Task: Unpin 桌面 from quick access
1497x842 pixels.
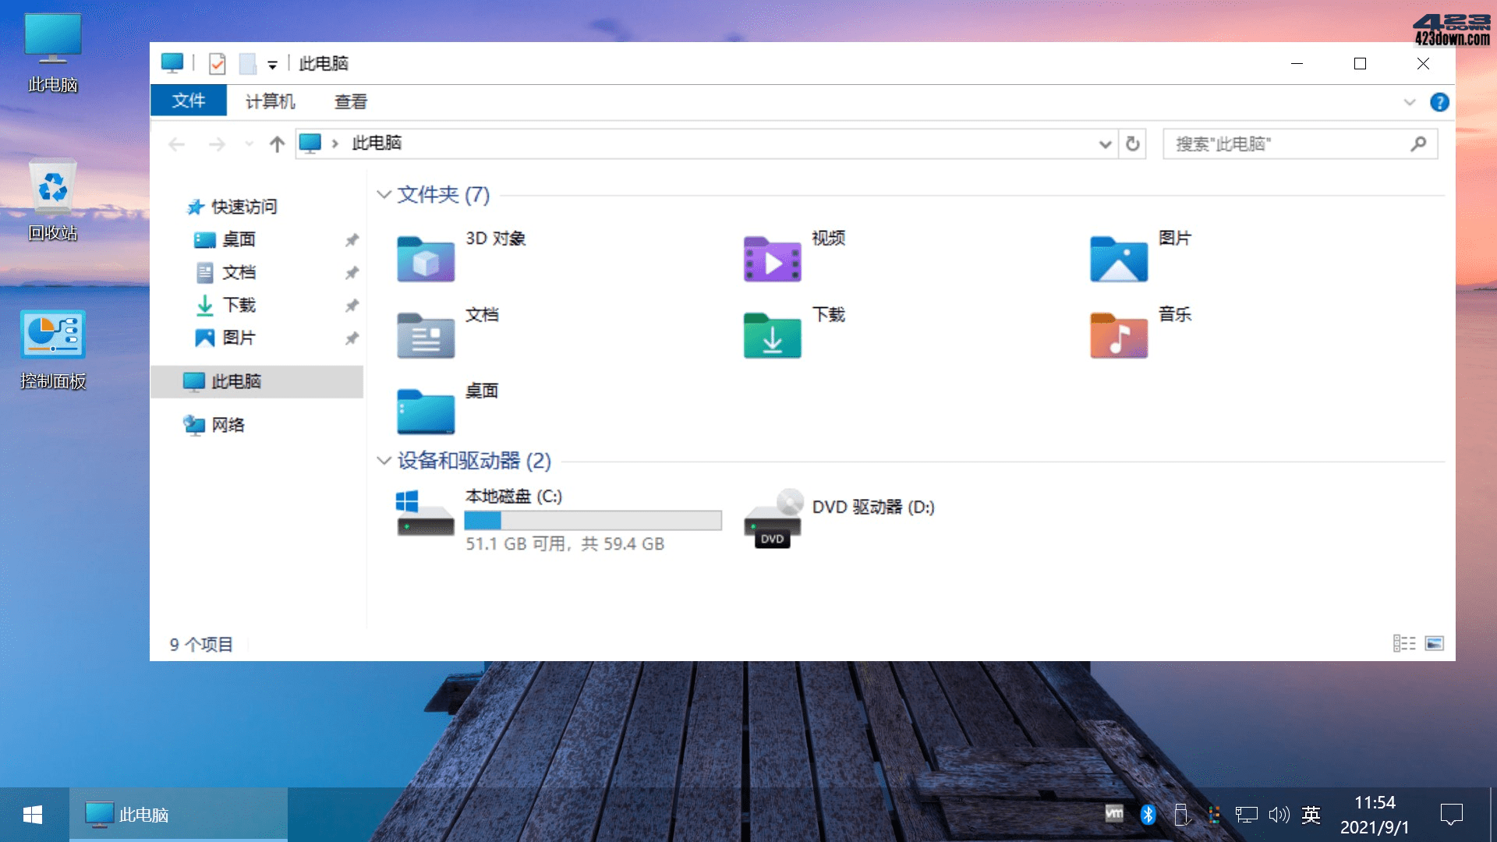Action: pos(352,239)
